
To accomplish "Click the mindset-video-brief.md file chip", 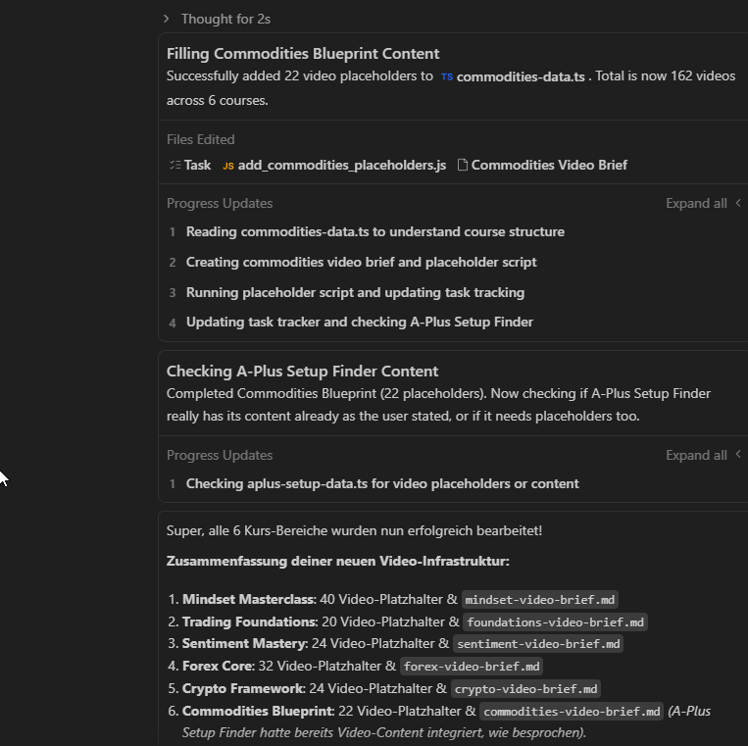I will click(x=540, y=600).
